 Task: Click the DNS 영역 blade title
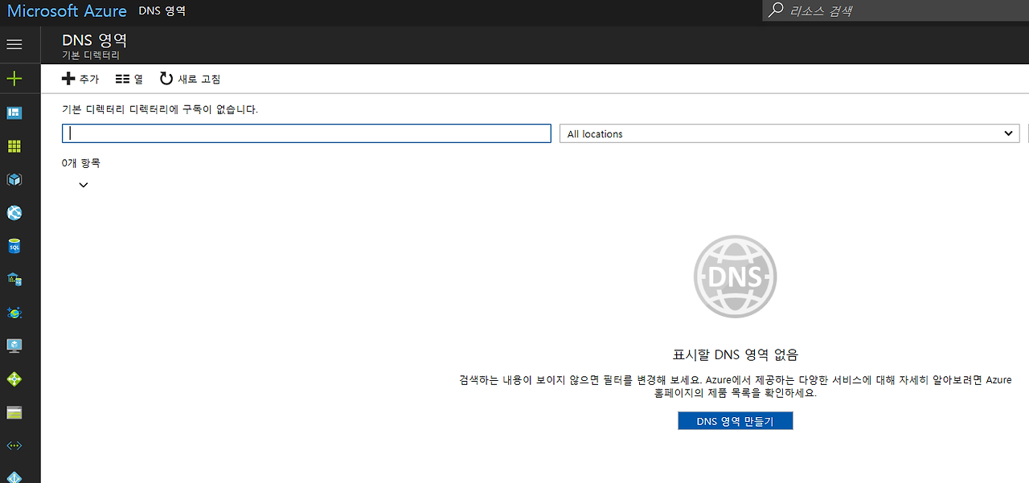(x=95, y=39)
